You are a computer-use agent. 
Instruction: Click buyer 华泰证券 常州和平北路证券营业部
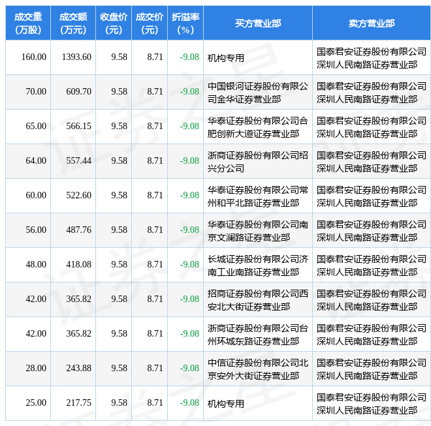[258, 196]
